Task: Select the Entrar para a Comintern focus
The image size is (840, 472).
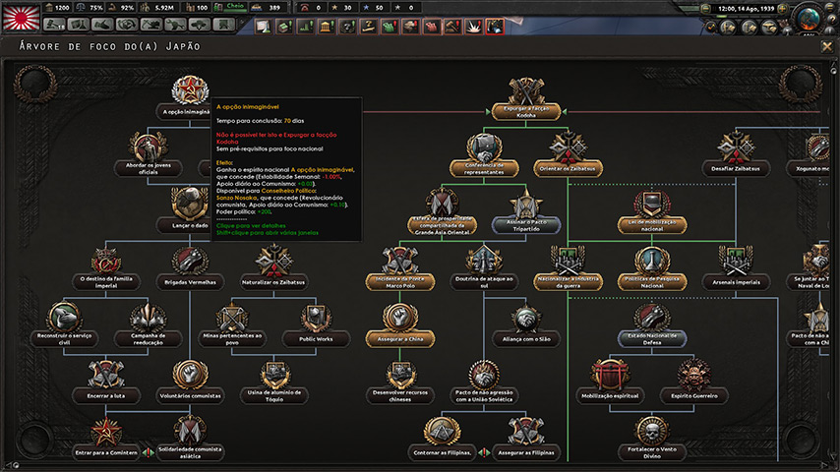Action: [106, 439]
